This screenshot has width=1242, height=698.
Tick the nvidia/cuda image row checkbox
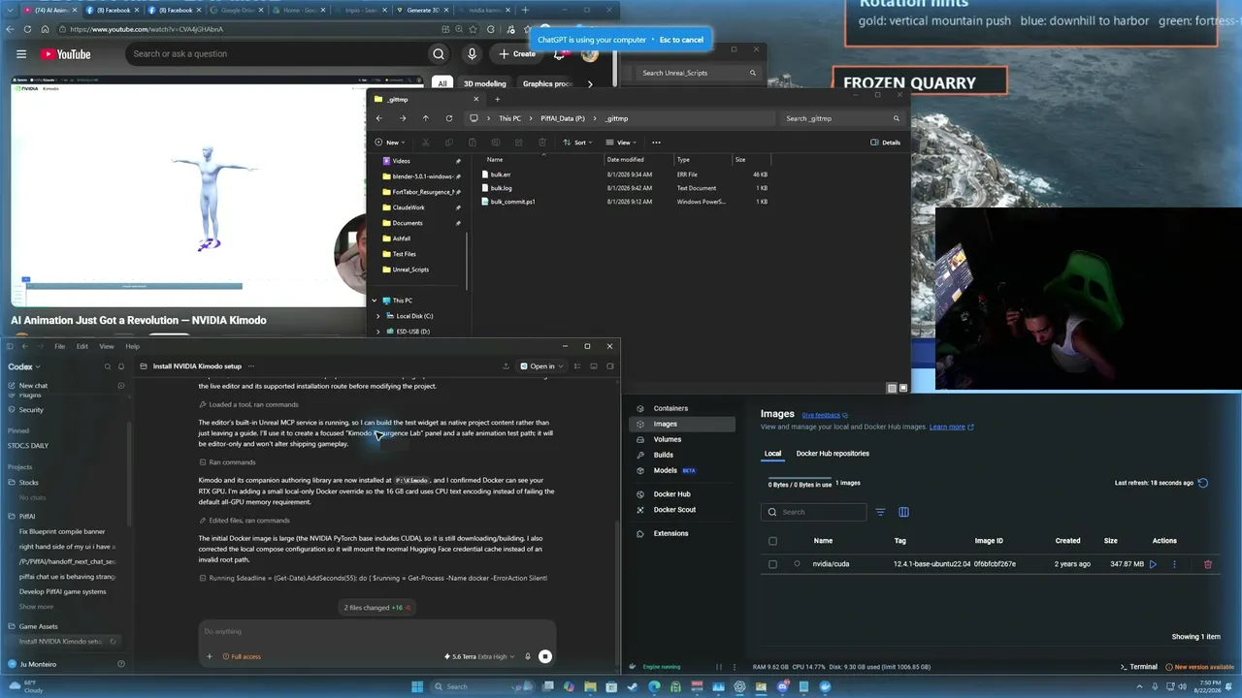coord(772,564)
